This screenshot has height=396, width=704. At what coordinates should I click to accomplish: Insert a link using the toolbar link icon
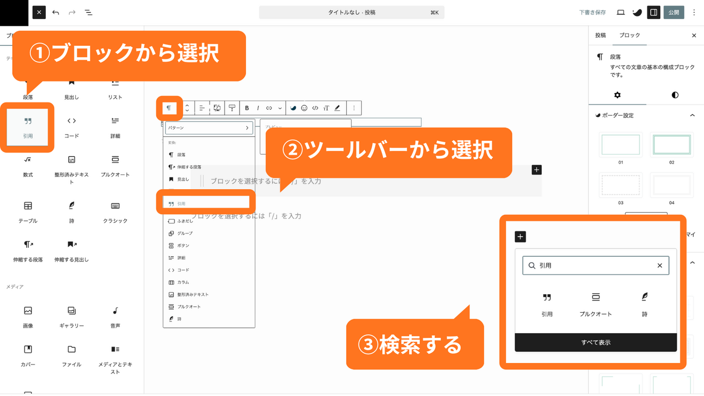pos(269,108)
